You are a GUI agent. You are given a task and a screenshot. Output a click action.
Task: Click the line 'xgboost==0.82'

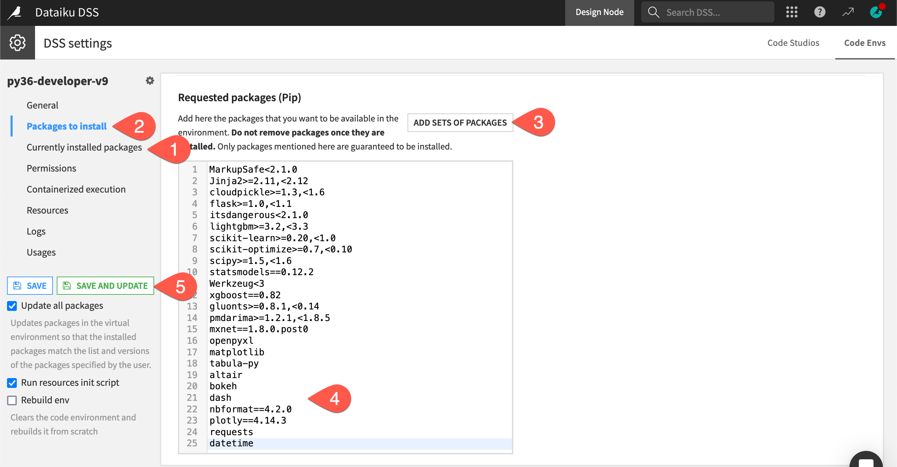[x=245, y=295]
